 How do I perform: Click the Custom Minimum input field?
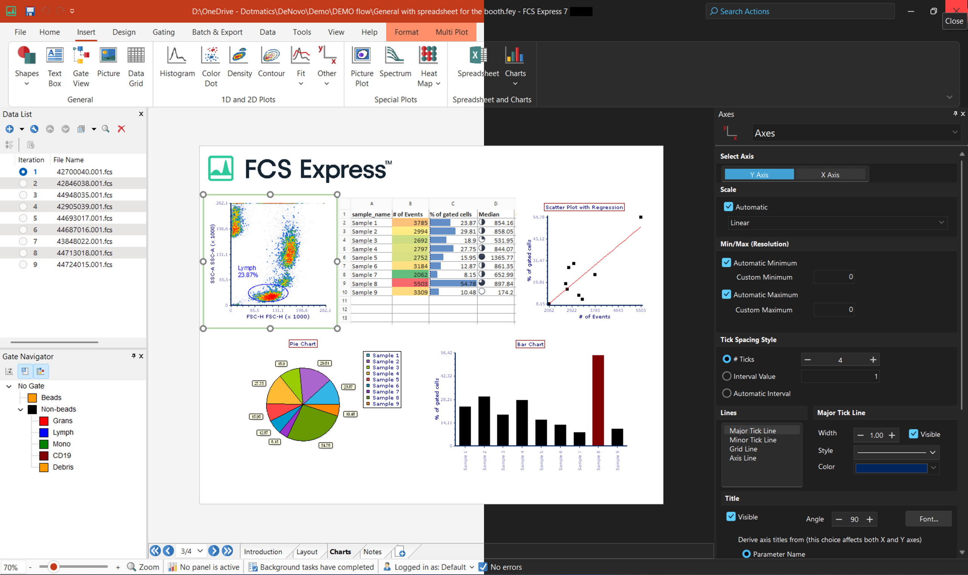[833, 277]
